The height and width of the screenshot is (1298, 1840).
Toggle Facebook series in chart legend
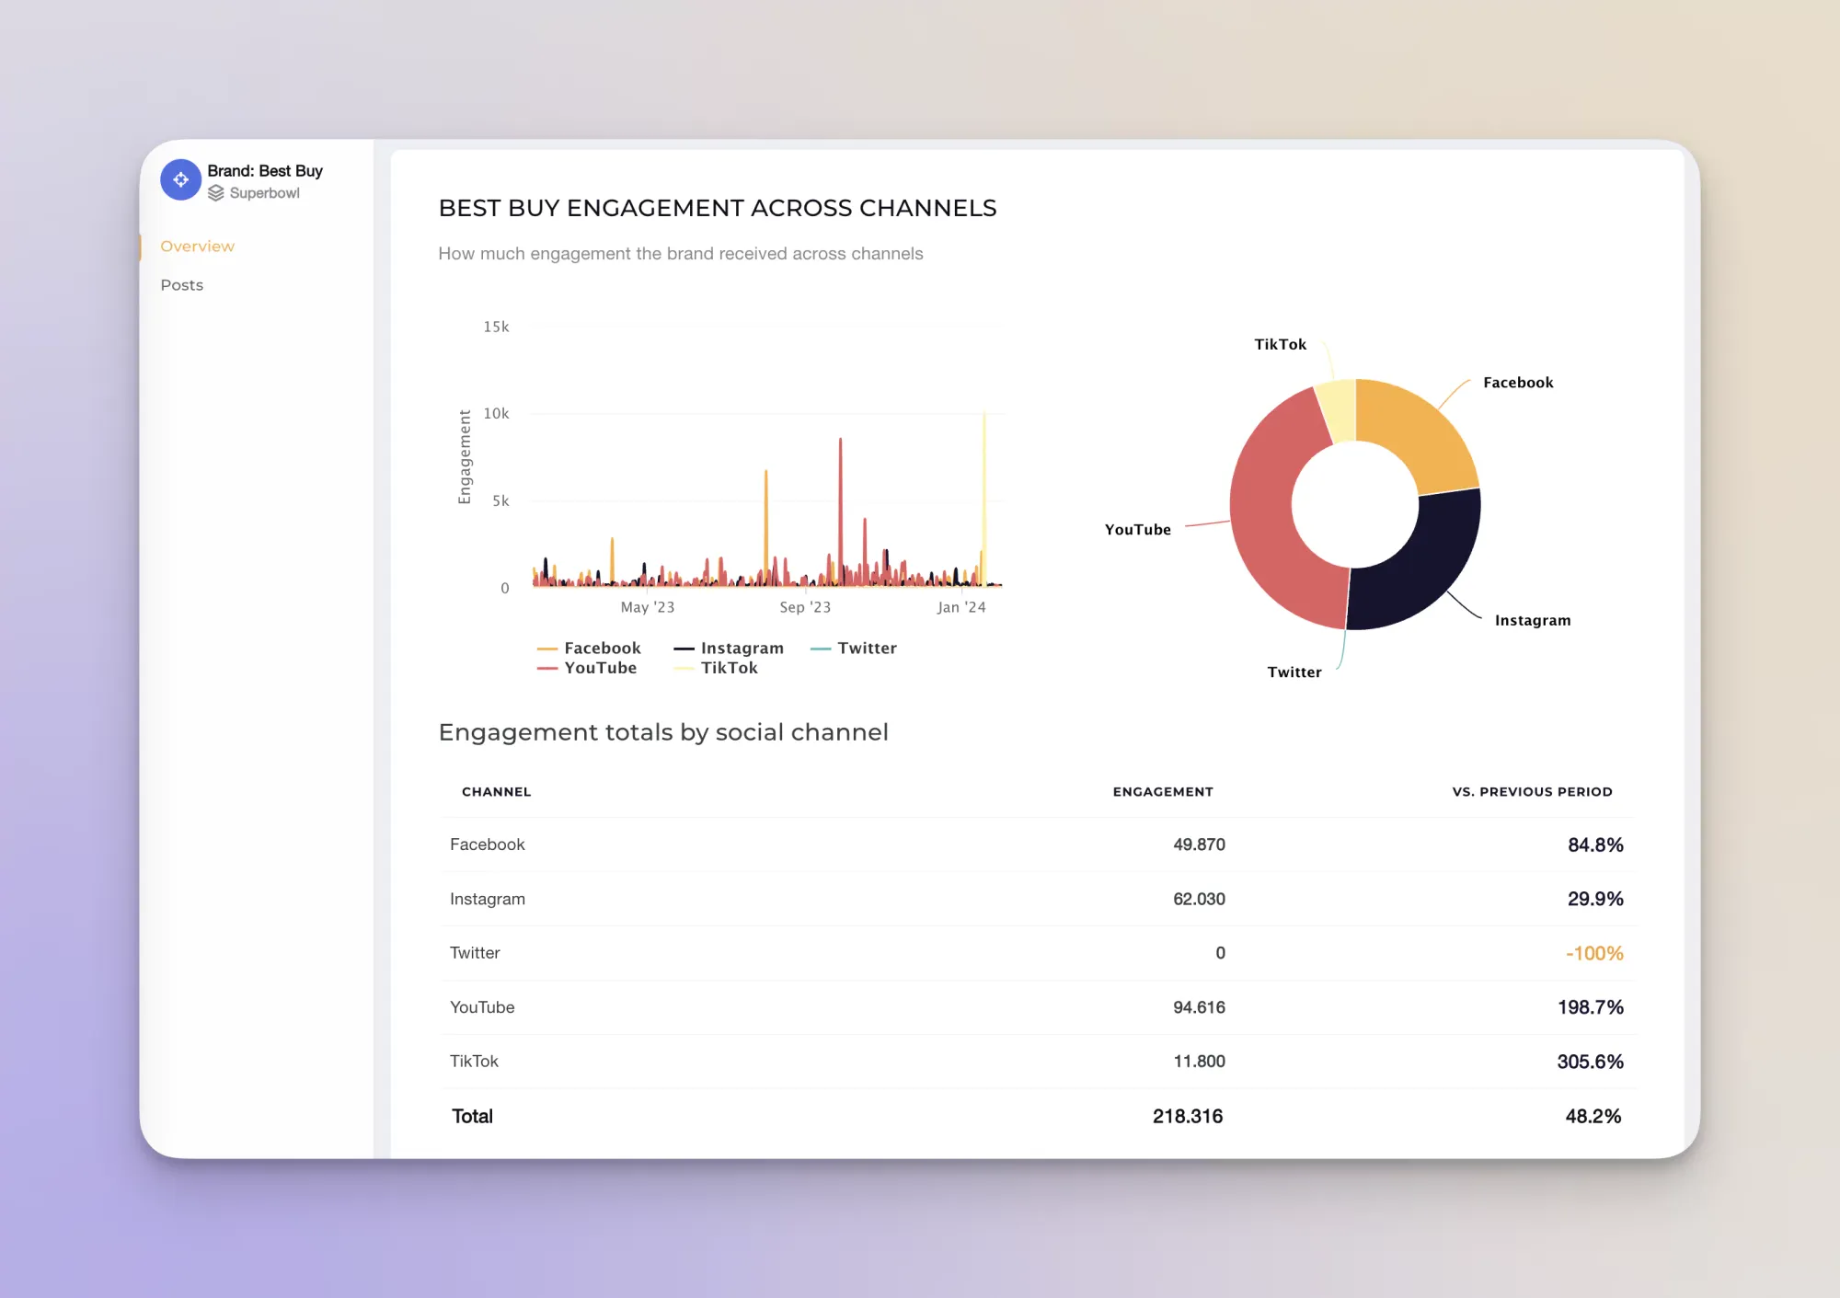click(x=589, y=648)
